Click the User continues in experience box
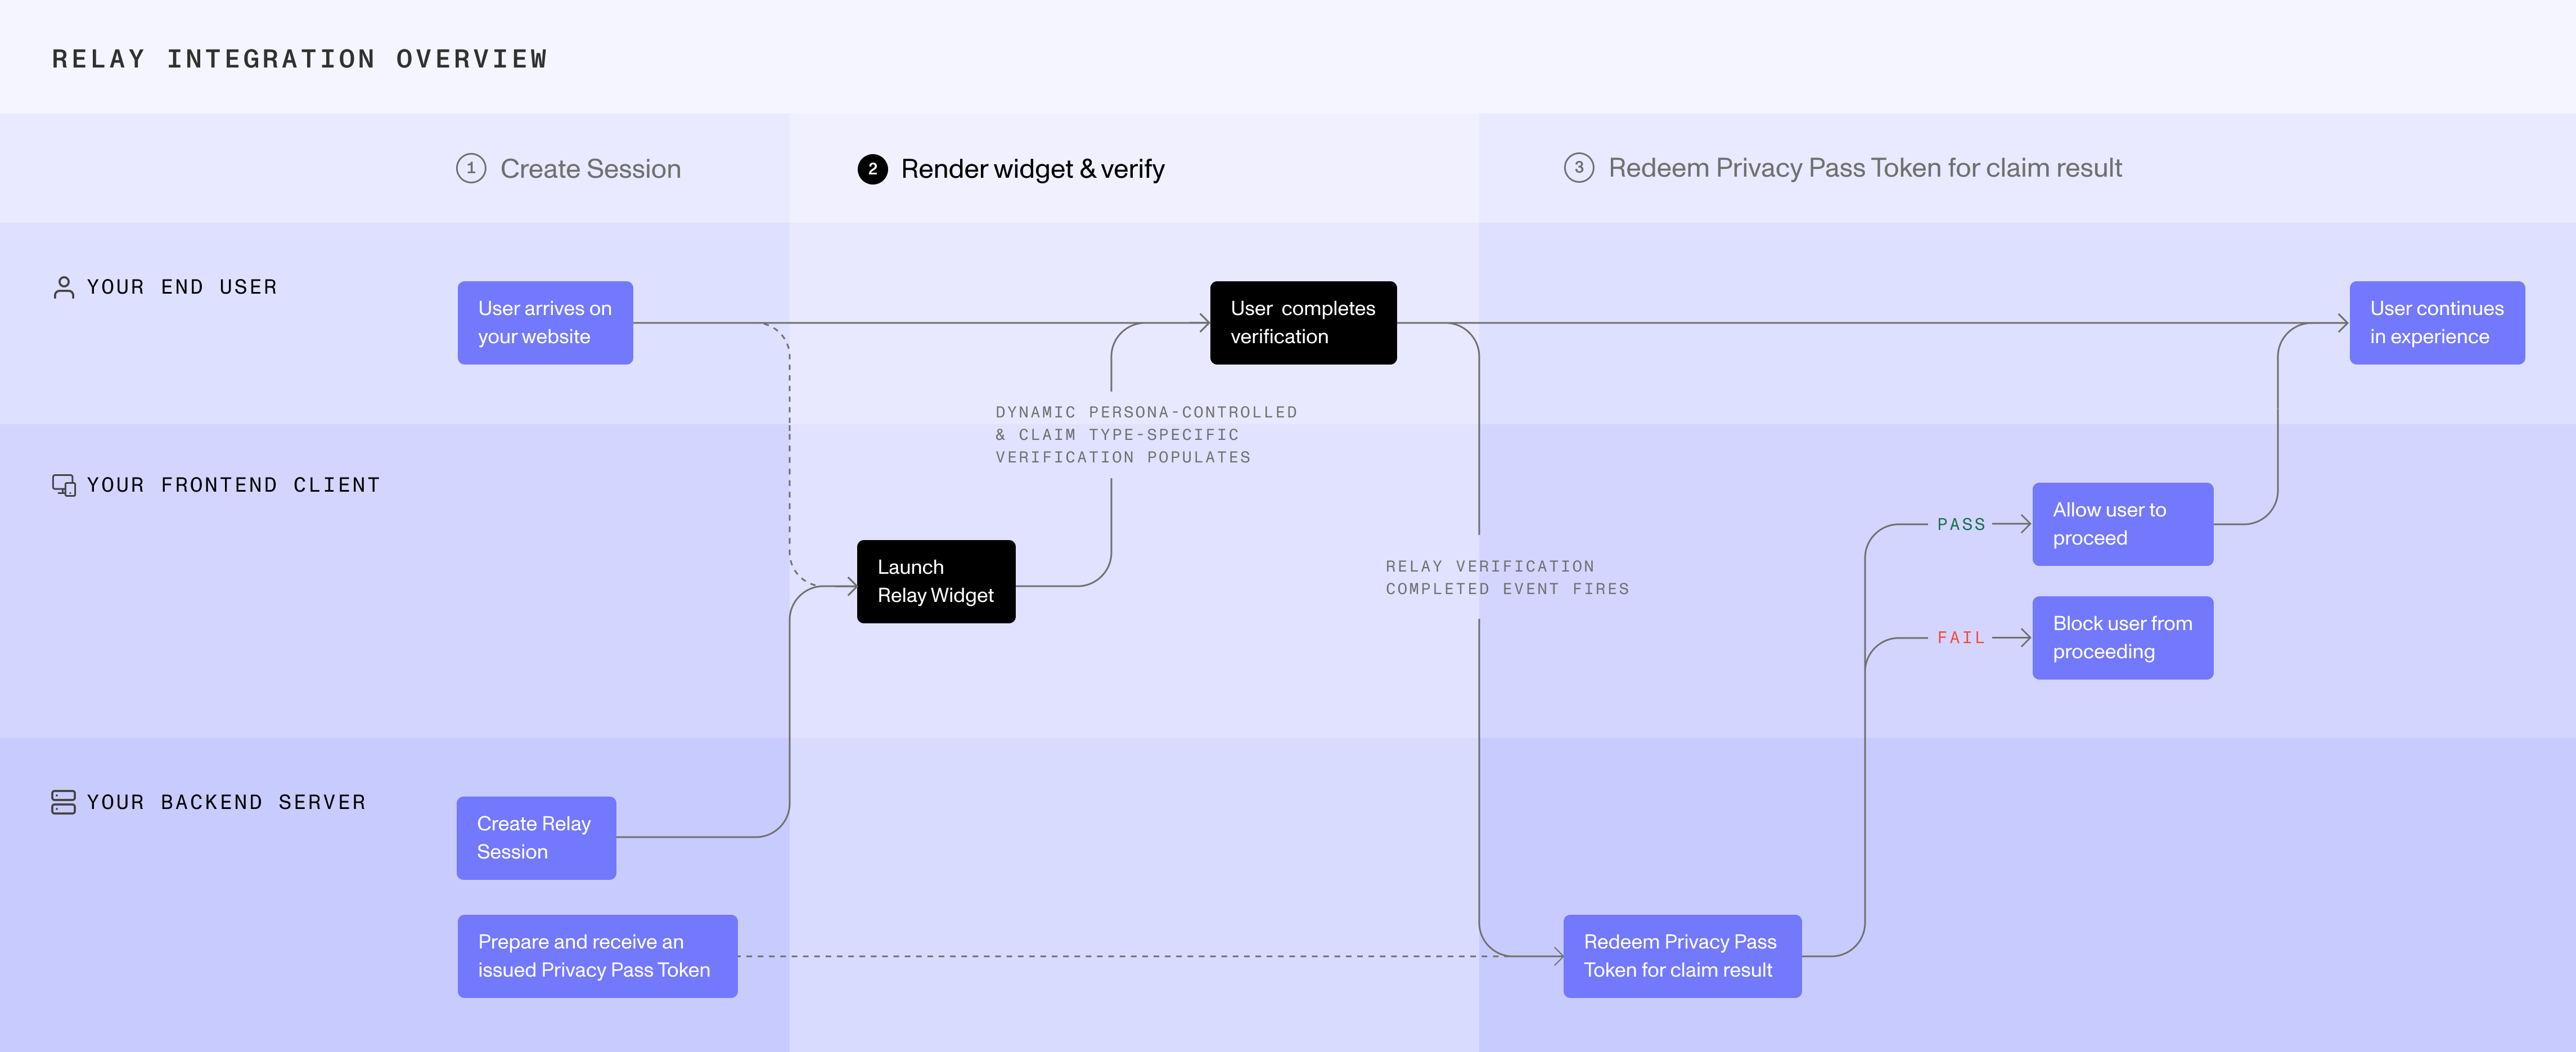Image resolution: width=2576 pixels, height=1052 pixels. (x=2436, y=323)
